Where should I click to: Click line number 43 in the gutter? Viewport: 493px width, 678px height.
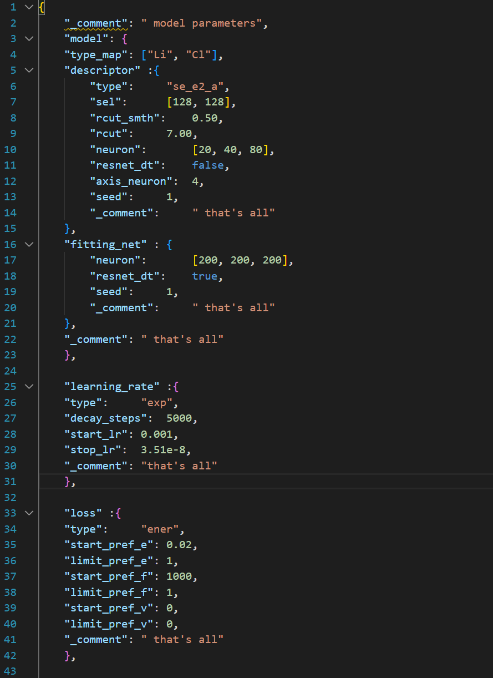tap(11, 671)
